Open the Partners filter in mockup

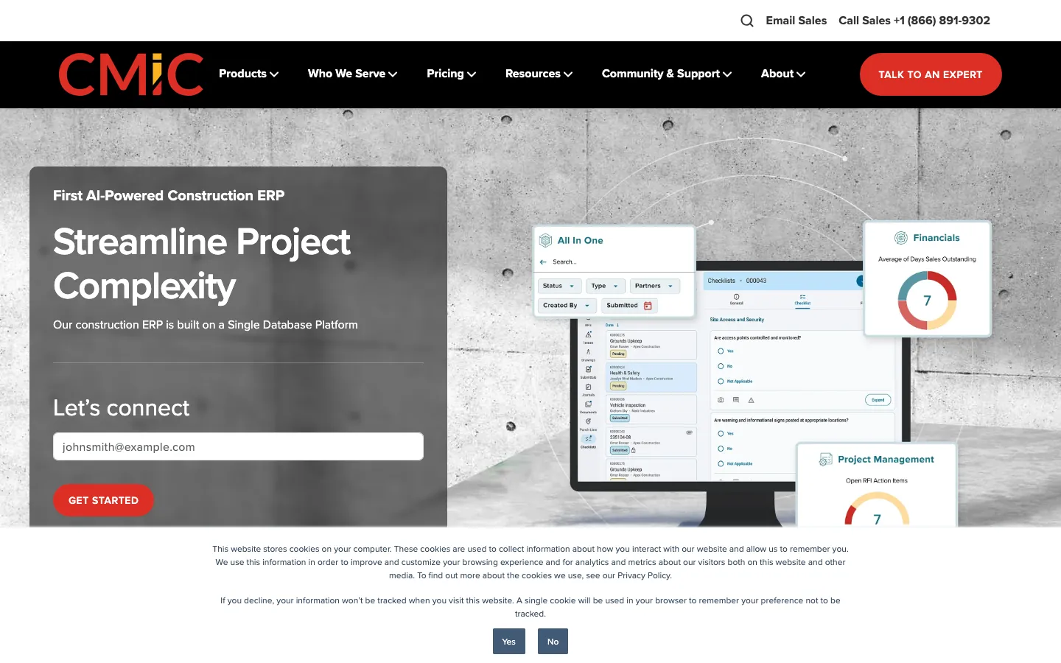click(654, 286)
